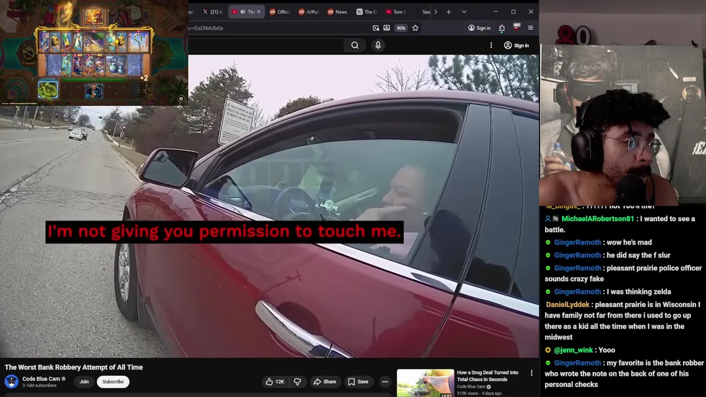Share the video
Screen dimensions: 706x397
[325, 382]
